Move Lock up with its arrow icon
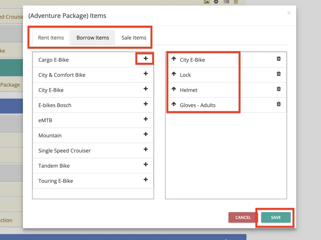The width and height of the screenshot is (321, 240). (x=174, y=74)
